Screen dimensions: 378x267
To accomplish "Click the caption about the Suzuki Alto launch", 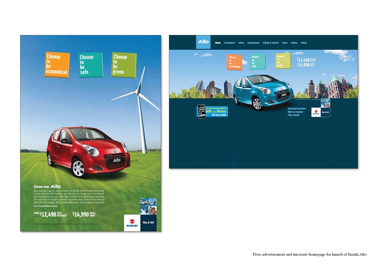I will pyautogui.click(x=309, y=254).
